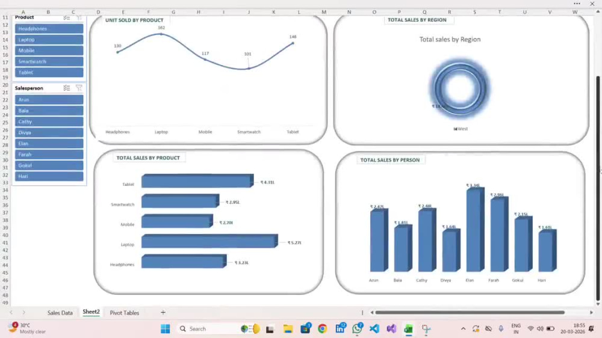Click the vertical scroll up arrow
Image resolution: width=602 pixels, height=338 pixels.
pos(598,12)
